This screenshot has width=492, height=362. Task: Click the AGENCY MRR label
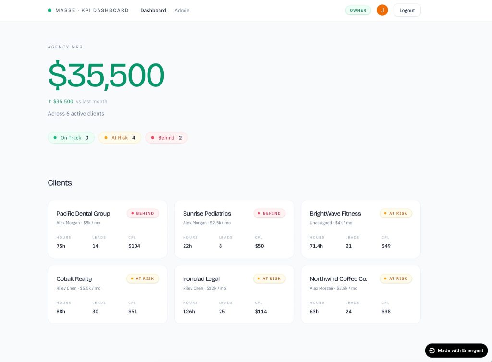click(65, 47)
